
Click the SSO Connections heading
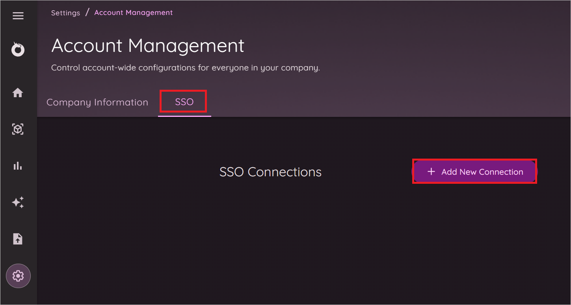pos(270,172)
